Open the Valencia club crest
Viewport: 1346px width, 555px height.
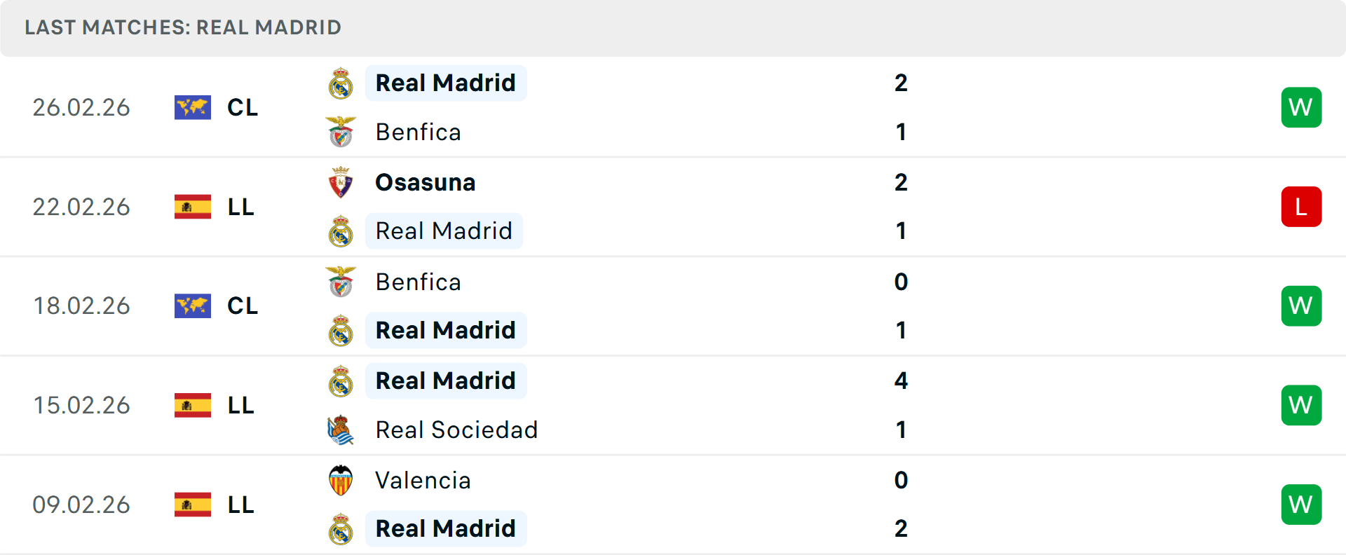point(341,480)
